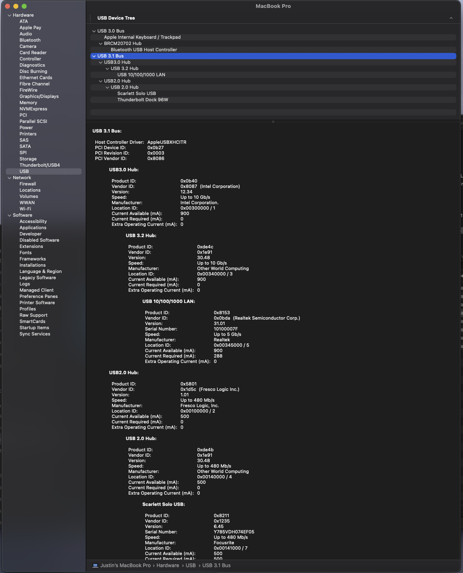This screenshot has height=573, width=463.
Task: Open Applications under Software
Action: click(x=33, y=228)
